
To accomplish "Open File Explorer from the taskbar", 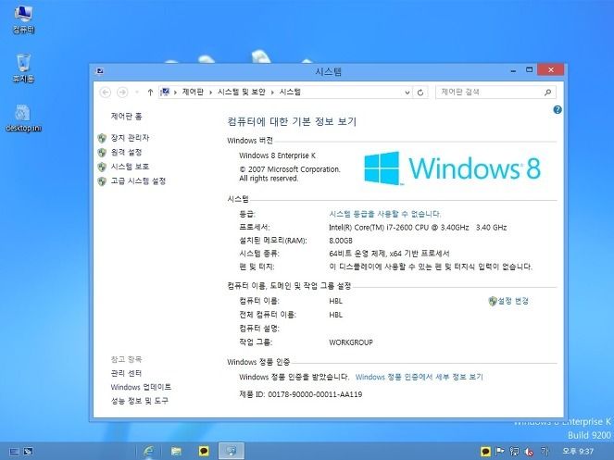I will tap(176, 451).
